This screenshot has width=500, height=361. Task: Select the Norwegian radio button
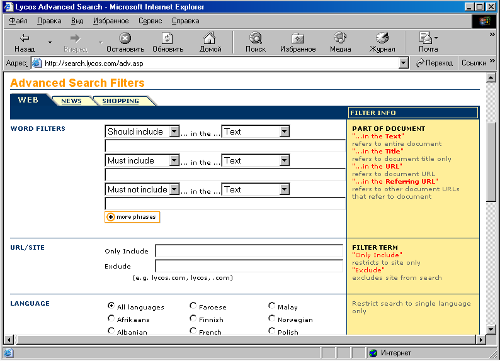pos(271,318)
